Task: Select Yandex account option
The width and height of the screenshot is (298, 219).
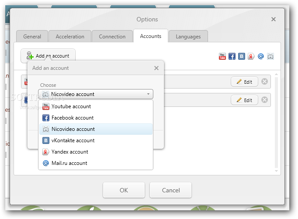Action: pyautogui.click(x=96, y=152)
